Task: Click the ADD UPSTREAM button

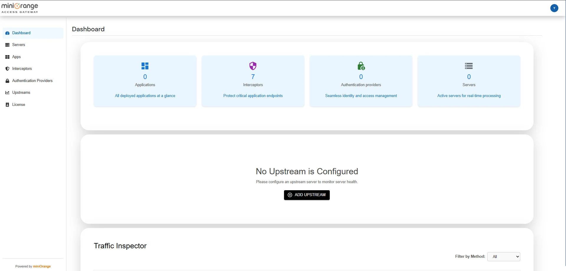Action: click(x=307, y=195)
